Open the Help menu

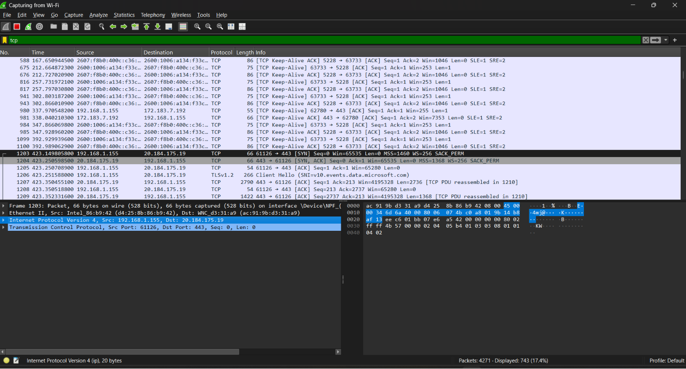(222, 15)
